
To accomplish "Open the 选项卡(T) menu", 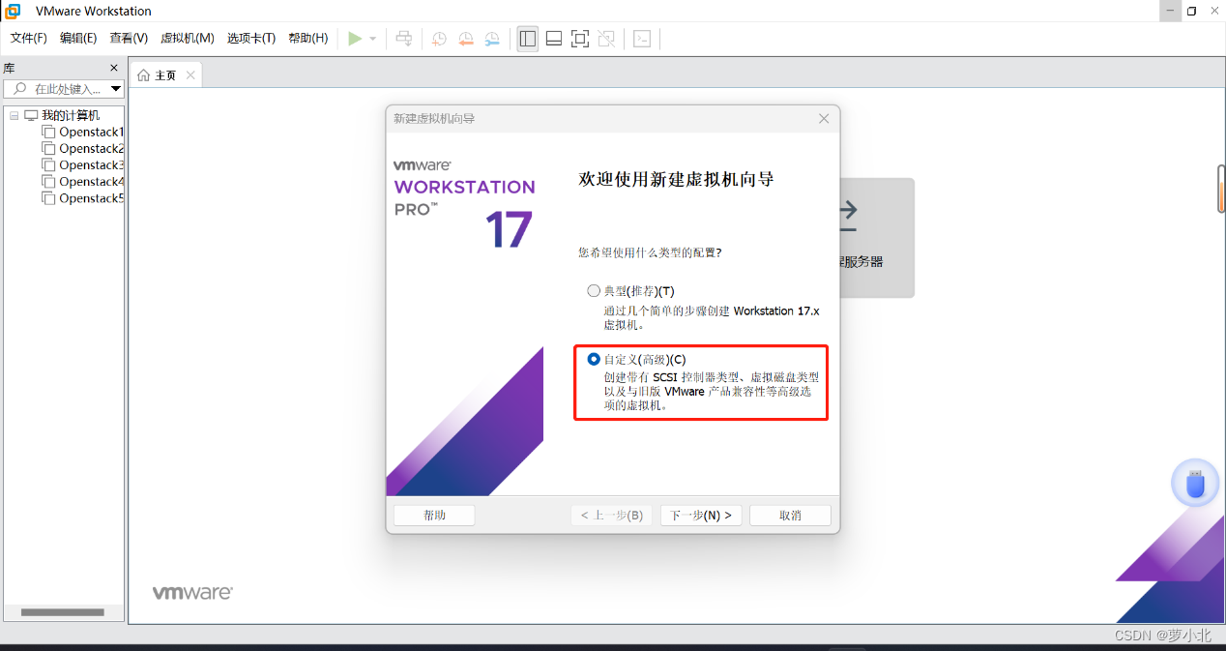I will click(251, 39).
